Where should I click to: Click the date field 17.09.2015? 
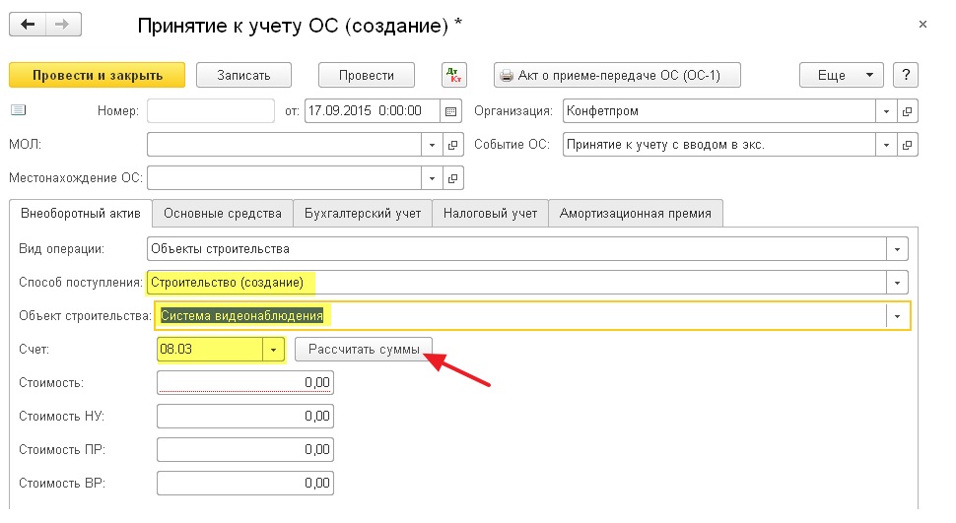(x=372, y=111)
